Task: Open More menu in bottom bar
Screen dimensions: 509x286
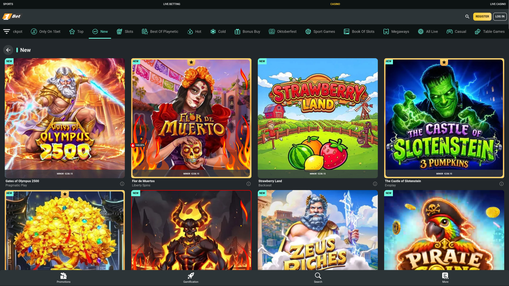Action: [445, 278]
